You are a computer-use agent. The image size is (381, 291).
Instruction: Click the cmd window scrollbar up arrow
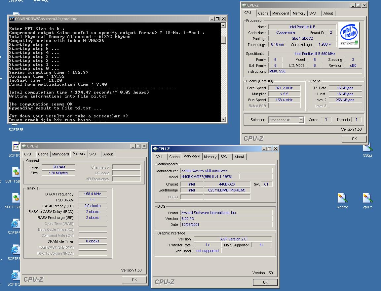click(x=223, y=25)
